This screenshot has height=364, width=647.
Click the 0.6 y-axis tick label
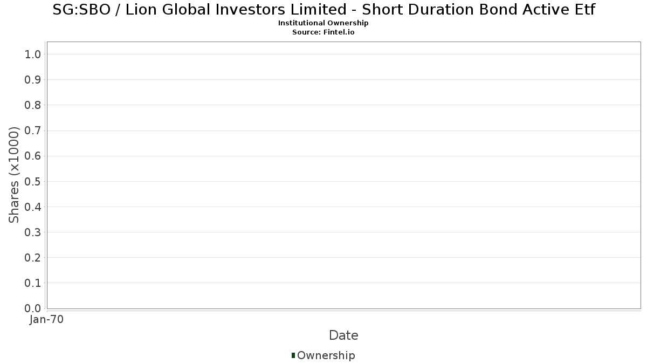pos(33,156)
